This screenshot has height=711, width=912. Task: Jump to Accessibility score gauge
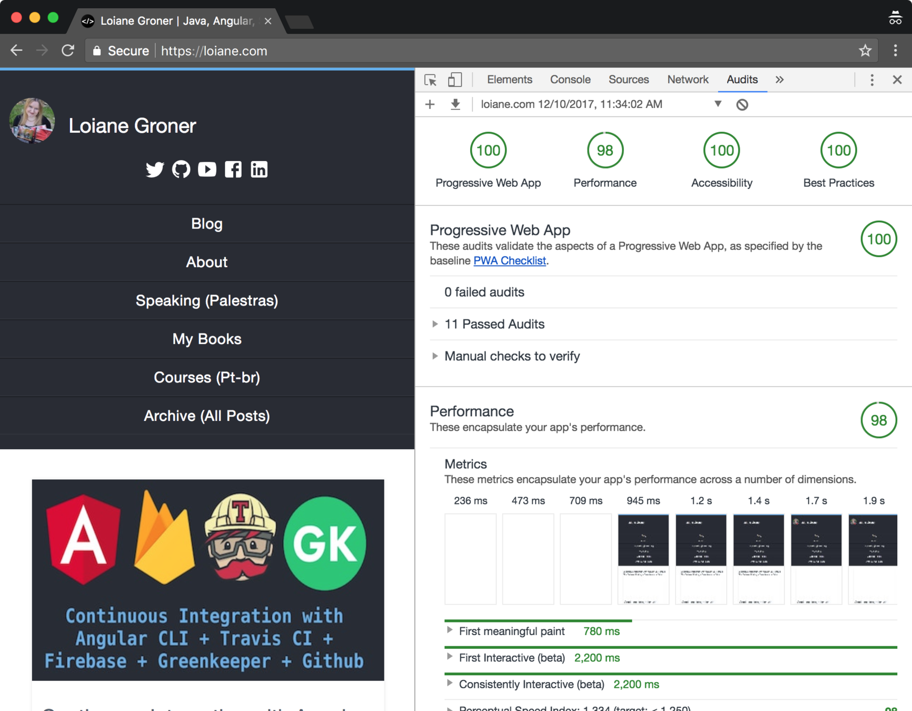coord(721,151)
